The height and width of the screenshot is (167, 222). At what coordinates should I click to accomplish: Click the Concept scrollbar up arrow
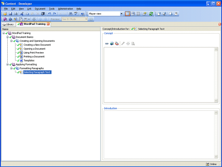click(216, 49)
